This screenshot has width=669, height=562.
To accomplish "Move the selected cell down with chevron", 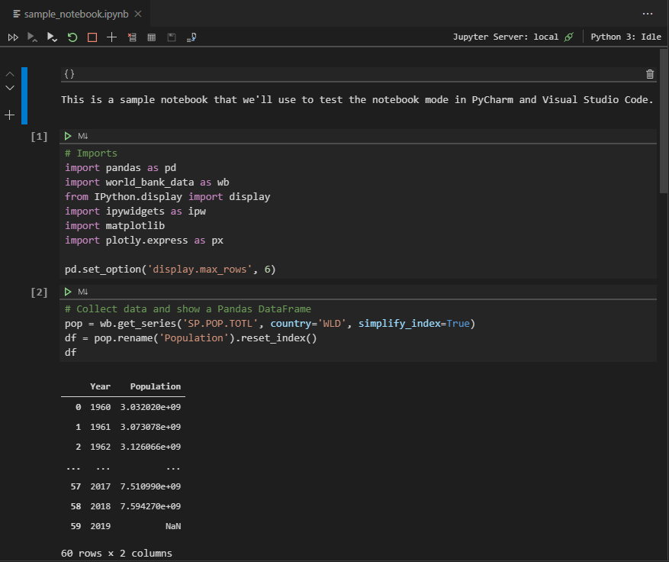I will point(10,88).
